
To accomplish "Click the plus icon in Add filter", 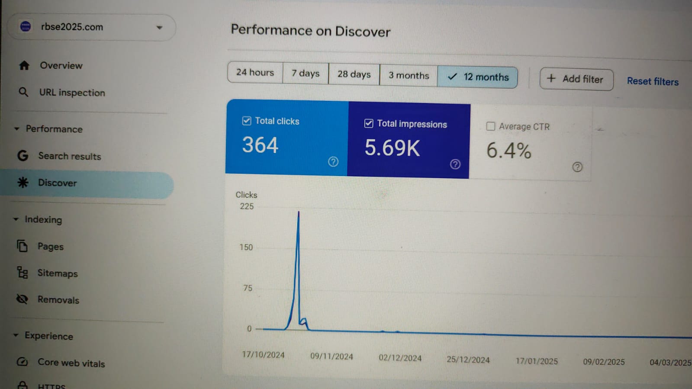I will [551, 78].
